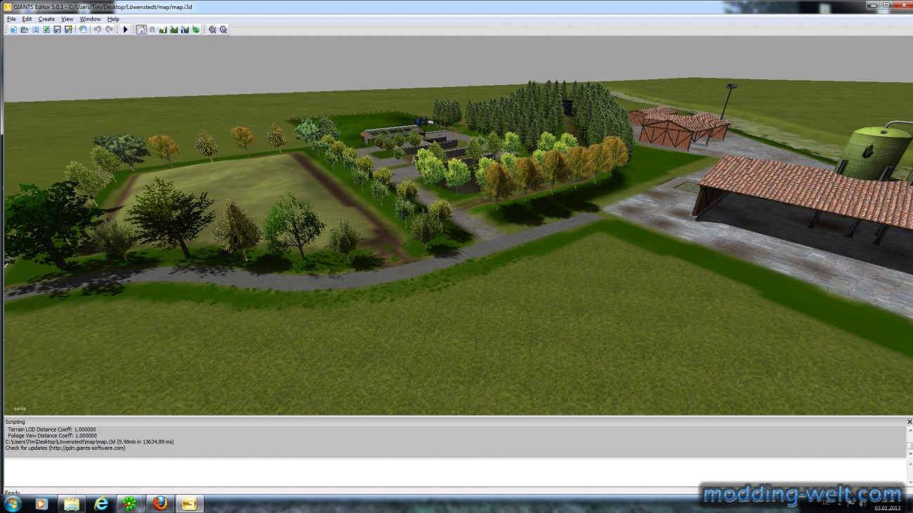This screenshot has height=513, width=913.
Task: Launch Firefox from taskbar
Action: [x=160, y=503]
